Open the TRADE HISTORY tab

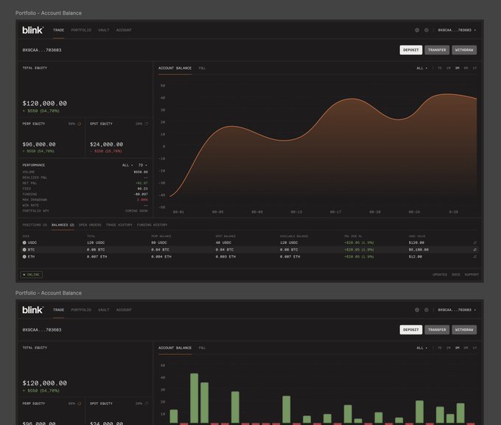pyautogui.click(x=119, y=225)
